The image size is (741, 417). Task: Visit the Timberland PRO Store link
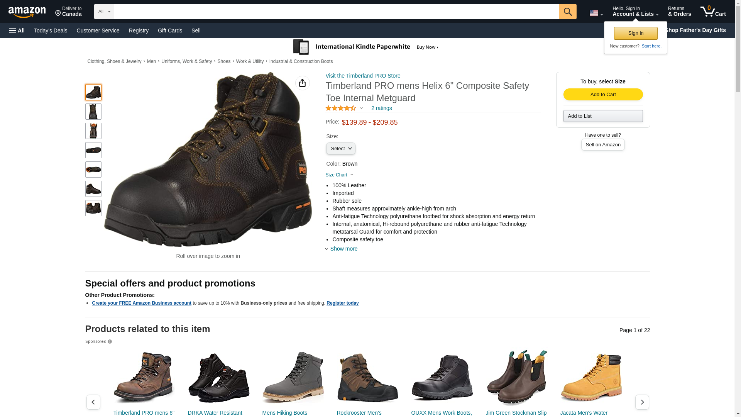click(363, 76)
